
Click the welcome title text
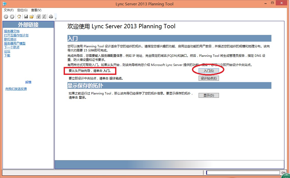[121, 26]
